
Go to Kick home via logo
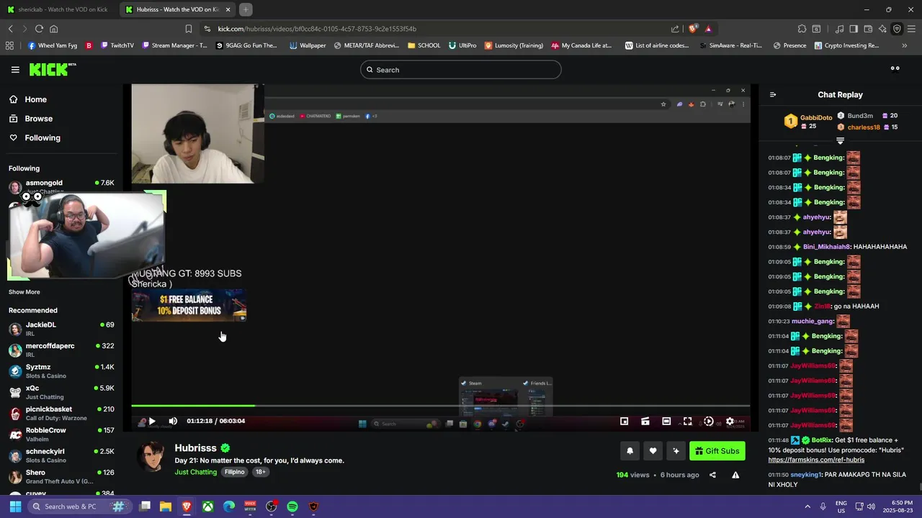click(52, 69)
